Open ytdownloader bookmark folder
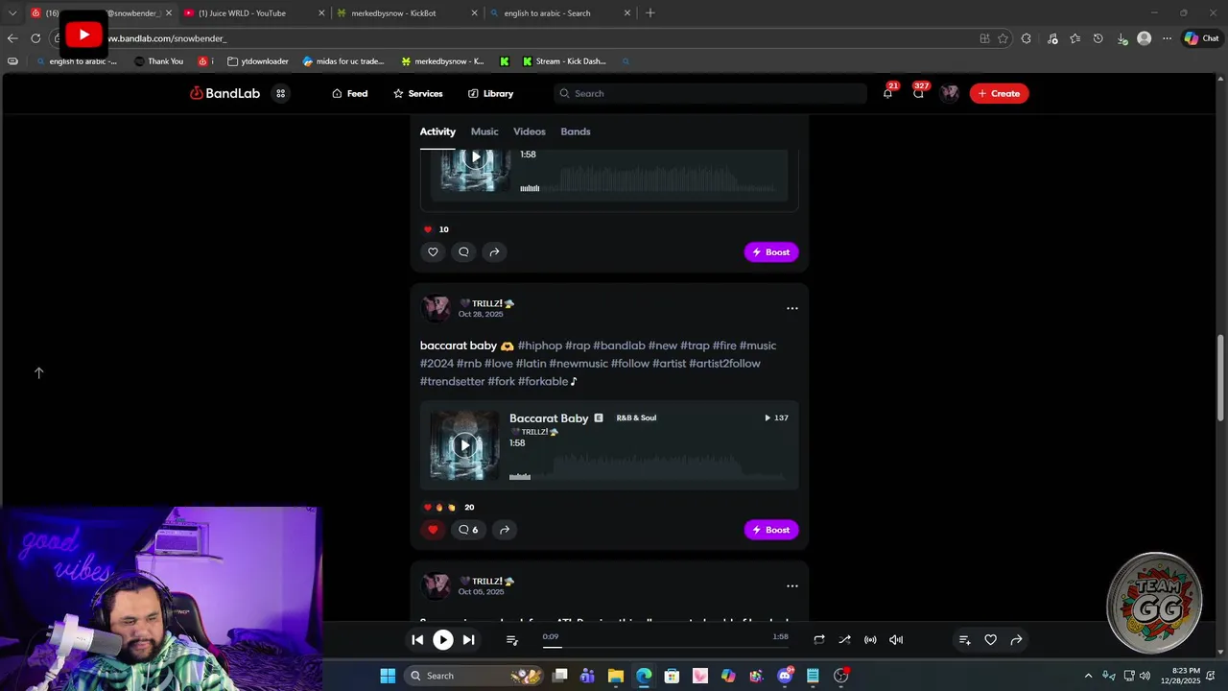 [x=258, y=61]
